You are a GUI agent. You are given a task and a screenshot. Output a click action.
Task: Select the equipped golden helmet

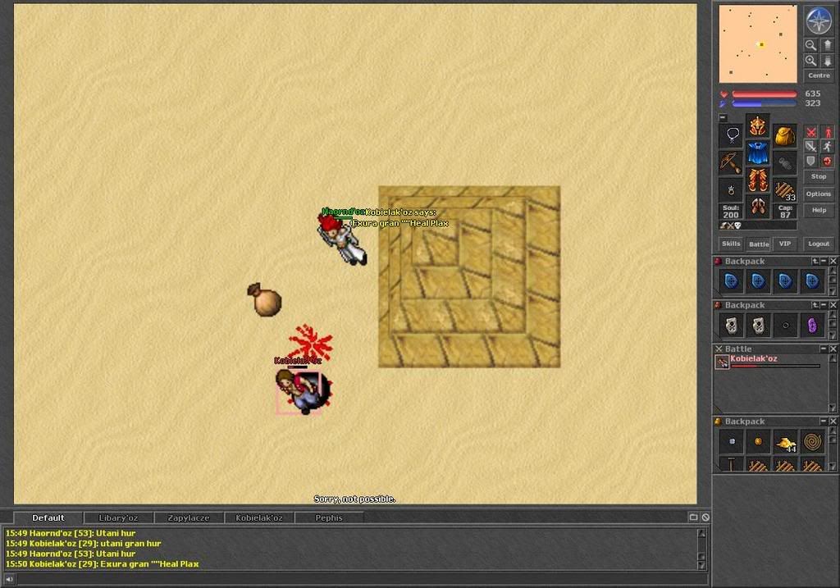(x=758, y=125)
